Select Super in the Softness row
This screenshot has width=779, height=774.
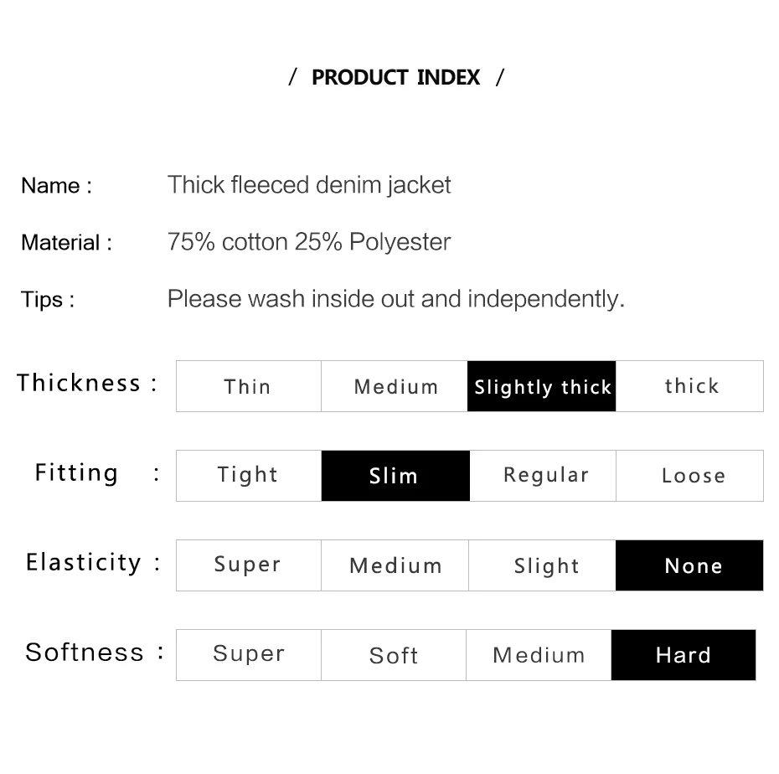pos(249,655)
